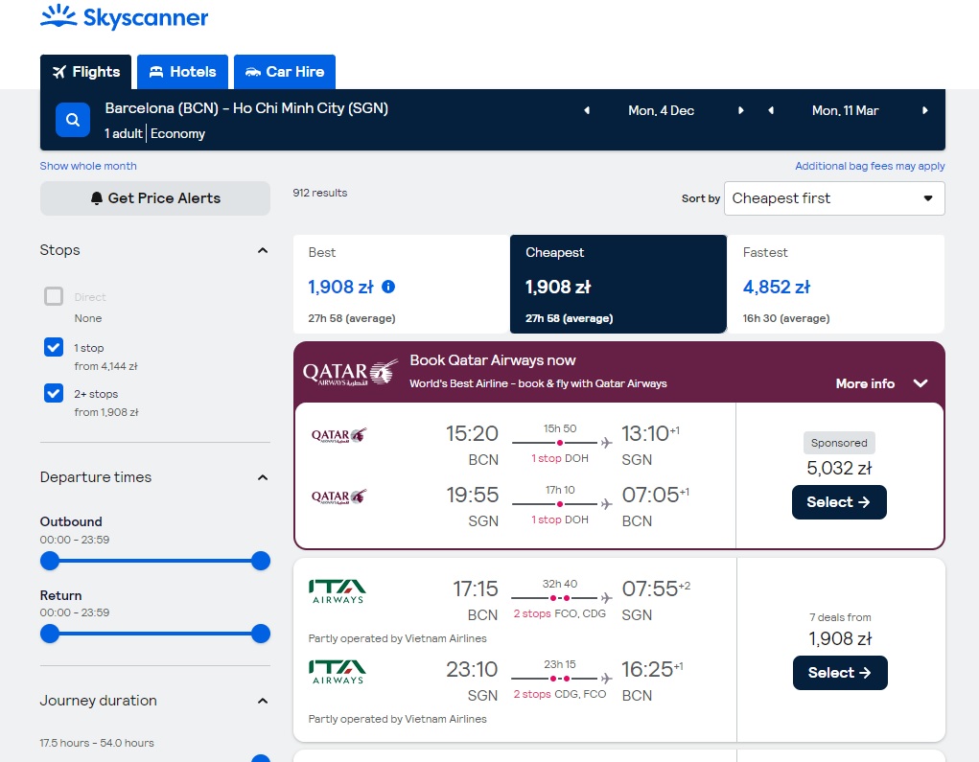Select the sponsored Qatar 5,032 zł deal
979x762 pixels.
(839, 501)
